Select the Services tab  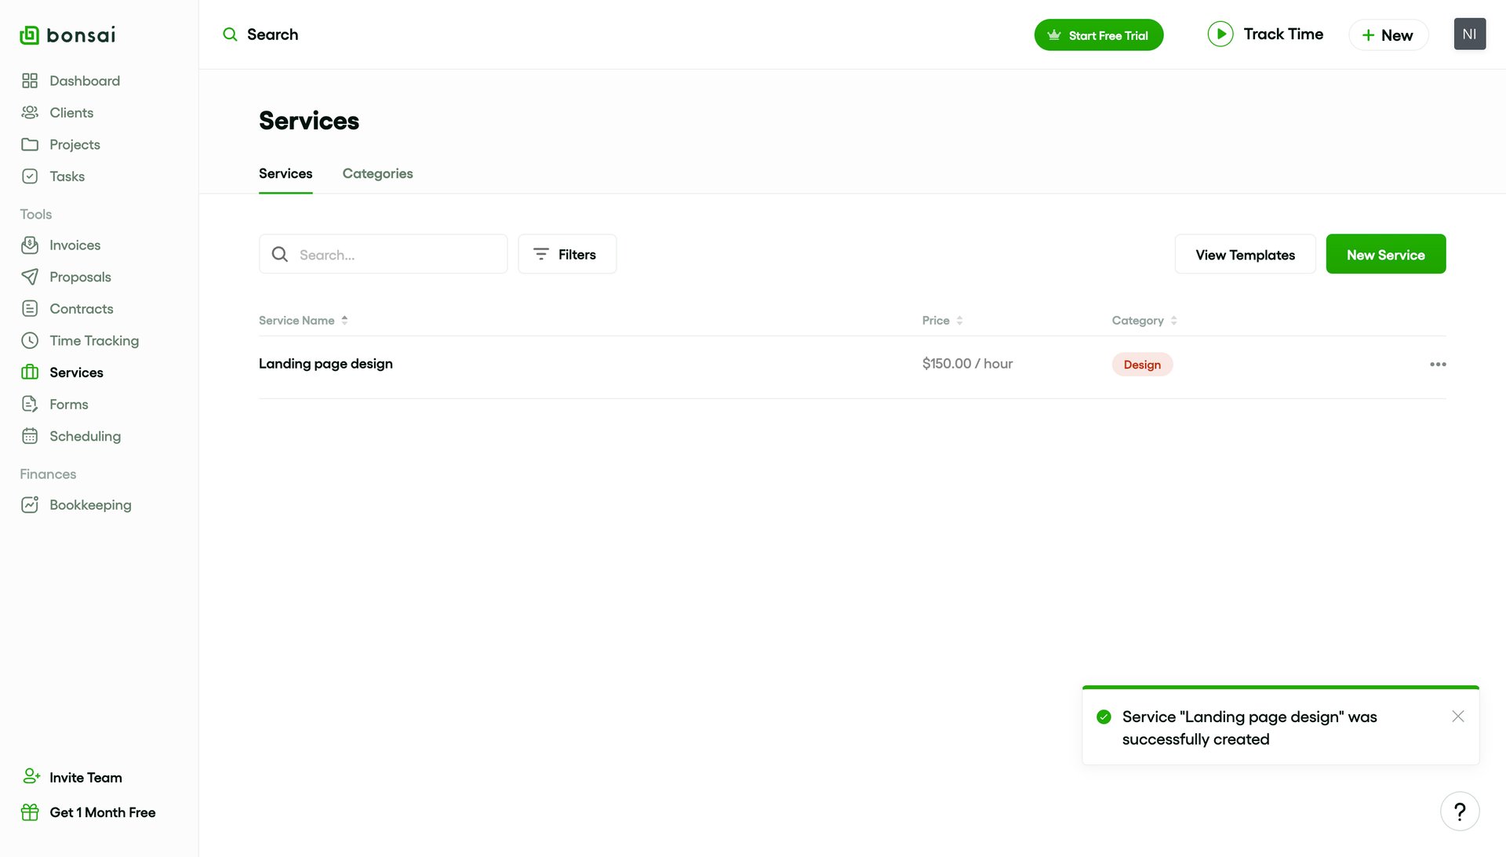coord(286,173)
